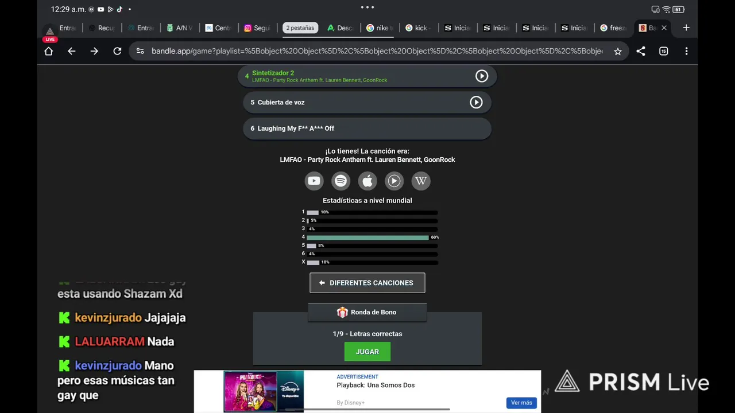Screen dimensions: 735x413
Task: Click the revealed song title text
Action: (x=367, y=160)
